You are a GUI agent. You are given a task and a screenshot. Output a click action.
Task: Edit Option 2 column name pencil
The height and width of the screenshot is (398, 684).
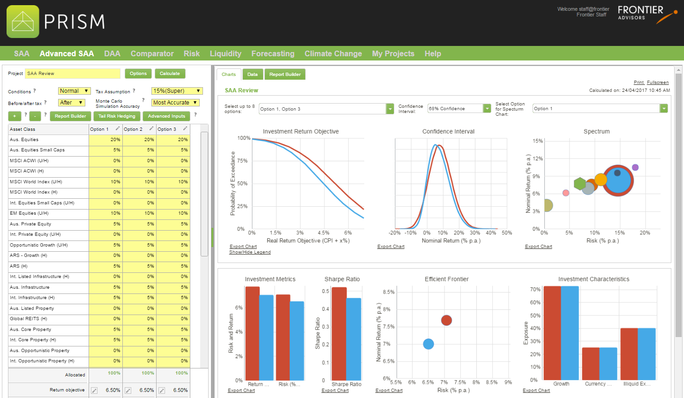pos(151,128)
